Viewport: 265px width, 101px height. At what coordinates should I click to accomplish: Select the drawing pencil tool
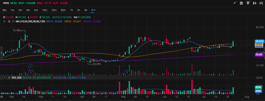click(x=234, y=3)
